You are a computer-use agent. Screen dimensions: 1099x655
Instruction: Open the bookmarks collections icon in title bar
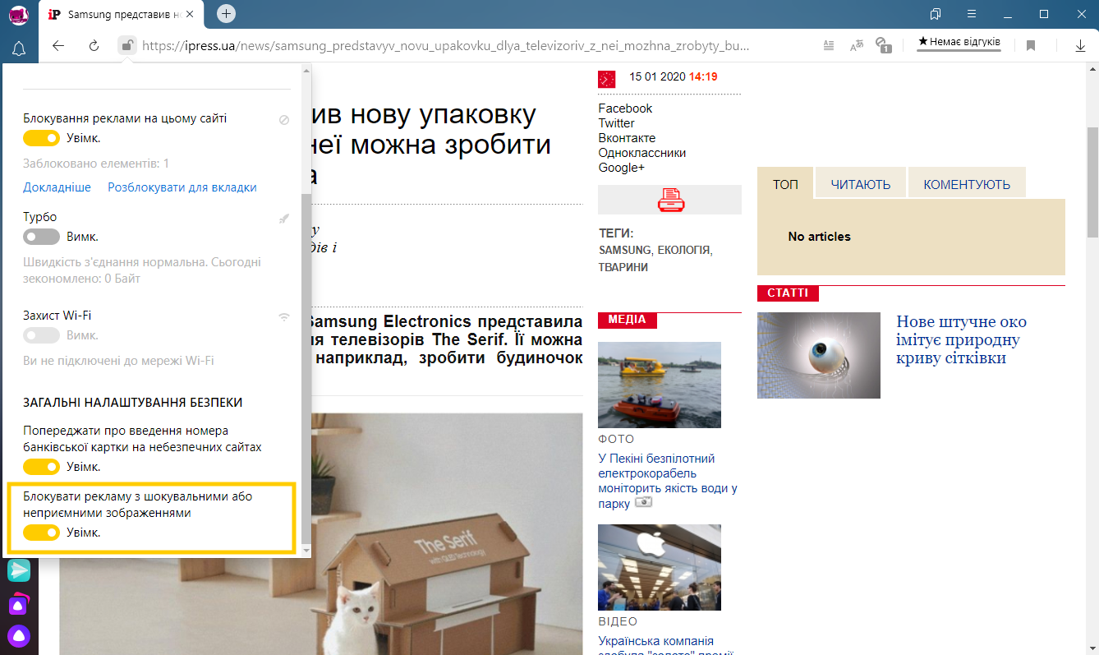coord(936,14)
